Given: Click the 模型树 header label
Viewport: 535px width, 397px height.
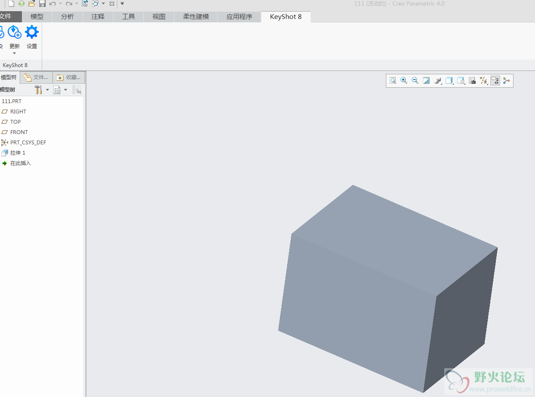Looking at the screenshot, I should (x=7, y=90).
